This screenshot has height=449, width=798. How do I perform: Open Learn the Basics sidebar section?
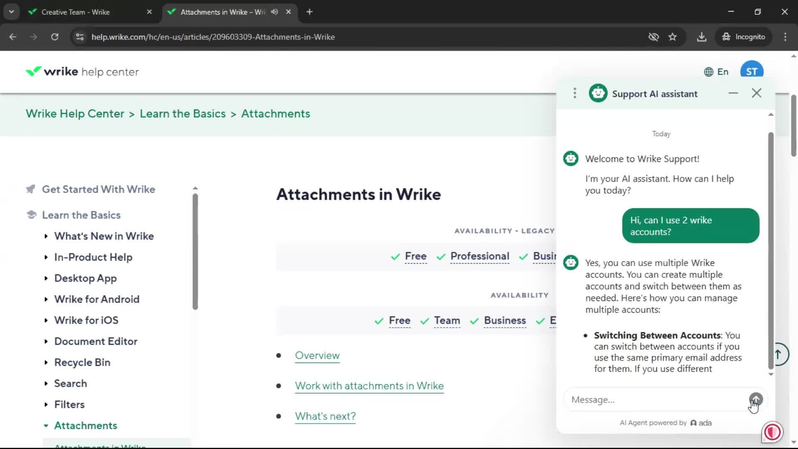tap(81, 215)
